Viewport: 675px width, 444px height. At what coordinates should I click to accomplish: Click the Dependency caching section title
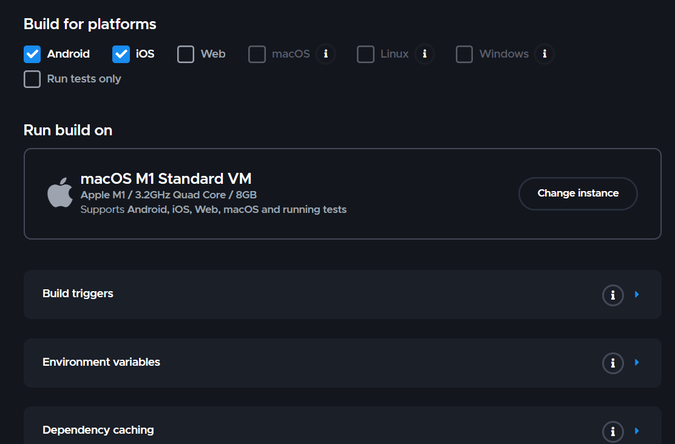(x=98, y=430)
